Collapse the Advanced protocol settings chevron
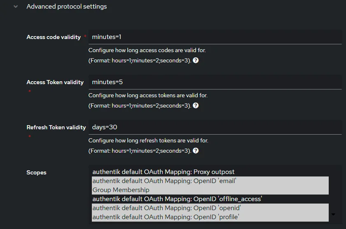This screenshot has width=346, height=229. click(x=16, y=7)
